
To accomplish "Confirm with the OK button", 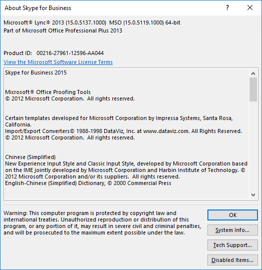I will coord(232,215).
